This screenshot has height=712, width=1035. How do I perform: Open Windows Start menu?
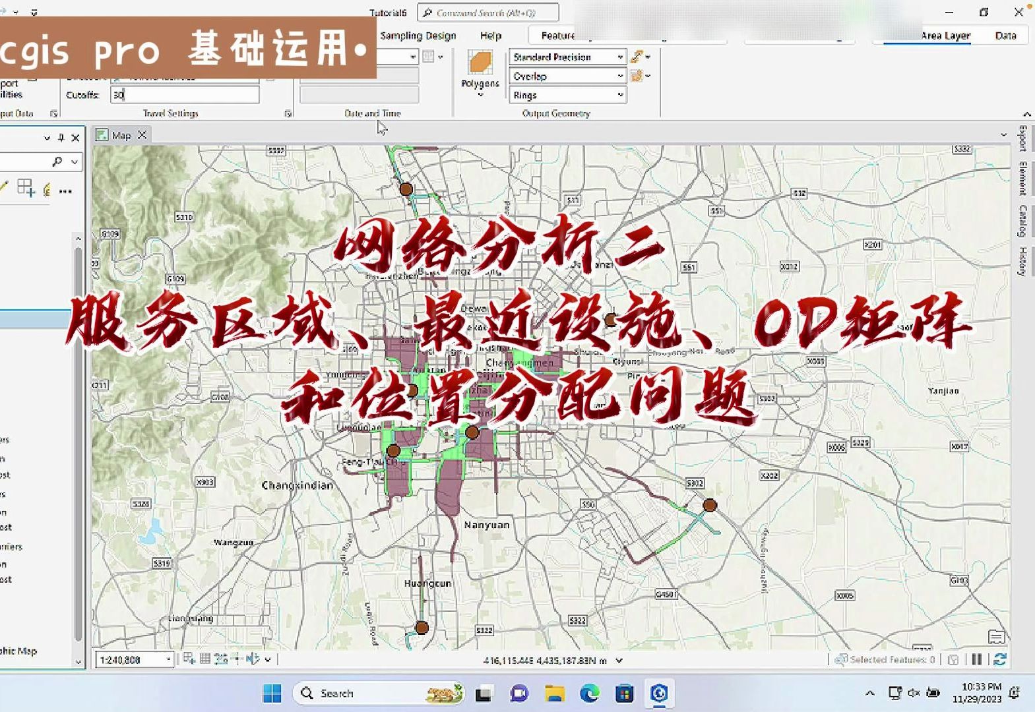point(272,694)
